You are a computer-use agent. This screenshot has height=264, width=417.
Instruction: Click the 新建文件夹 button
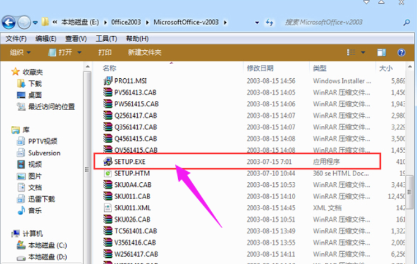[x=144, y=53]
